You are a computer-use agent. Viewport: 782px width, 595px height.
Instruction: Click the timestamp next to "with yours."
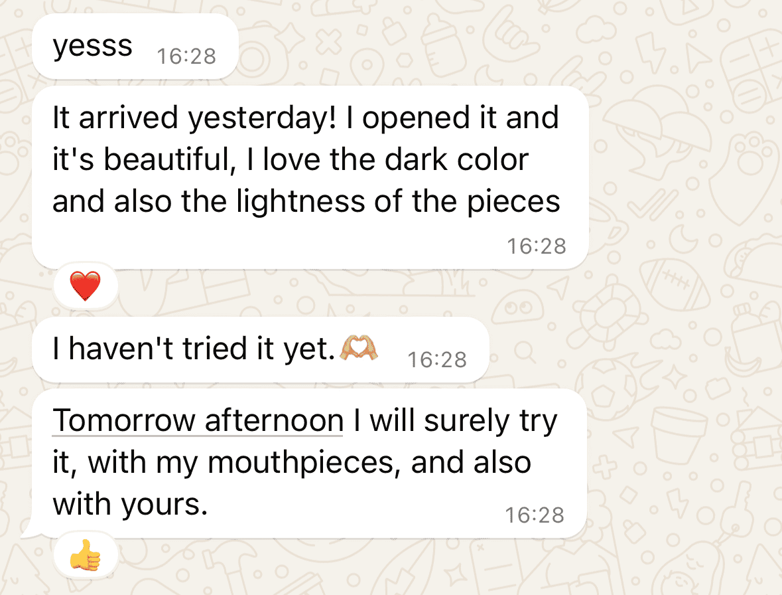(535, 515)
